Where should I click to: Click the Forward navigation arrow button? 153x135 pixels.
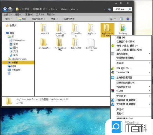tap(10, 9)
